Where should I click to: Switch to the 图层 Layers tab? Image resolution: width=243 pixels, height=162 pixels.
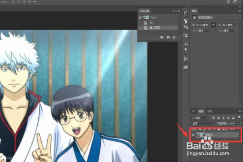coord(201,111)
